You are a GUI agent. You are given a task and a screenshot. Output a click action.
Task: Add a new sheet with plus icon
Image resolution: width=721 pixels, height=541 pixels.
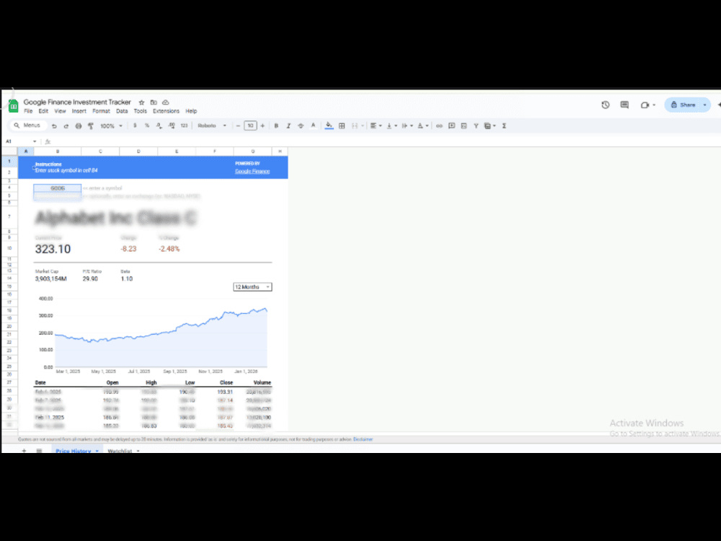(x=24, y=451)
